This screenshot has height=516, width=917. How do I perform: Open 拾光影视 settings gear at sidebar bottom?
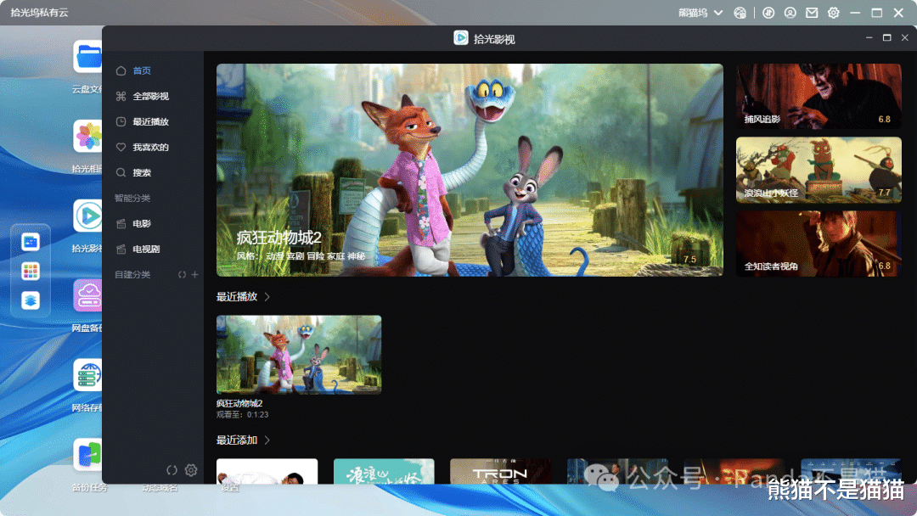[x=191, y=470]
